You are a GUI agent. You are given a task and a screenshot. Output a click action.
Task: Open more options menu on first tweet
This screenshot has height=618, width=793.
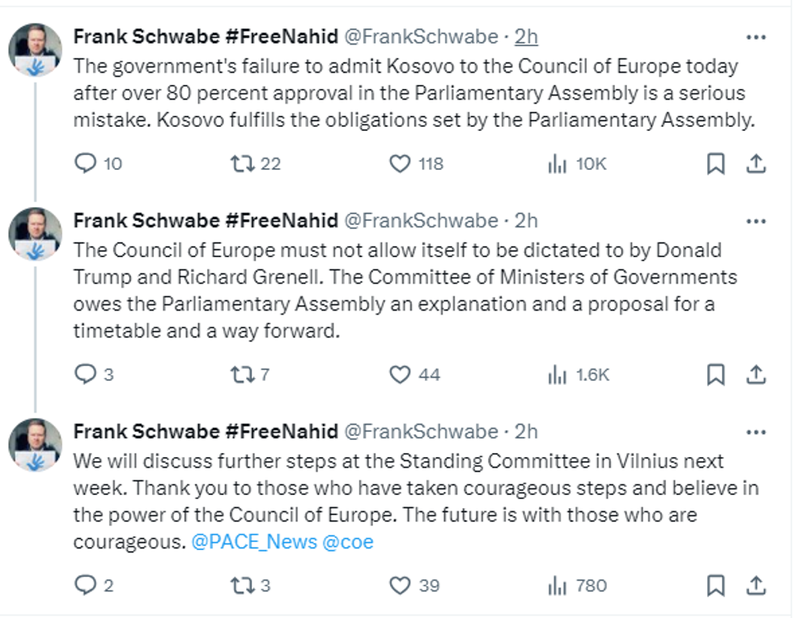(x=756, y=37)
